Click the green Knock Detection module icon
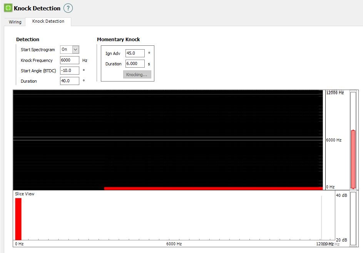Image resolution: width=363 pixels, height=253 pixels. click(x=8, y=8)
